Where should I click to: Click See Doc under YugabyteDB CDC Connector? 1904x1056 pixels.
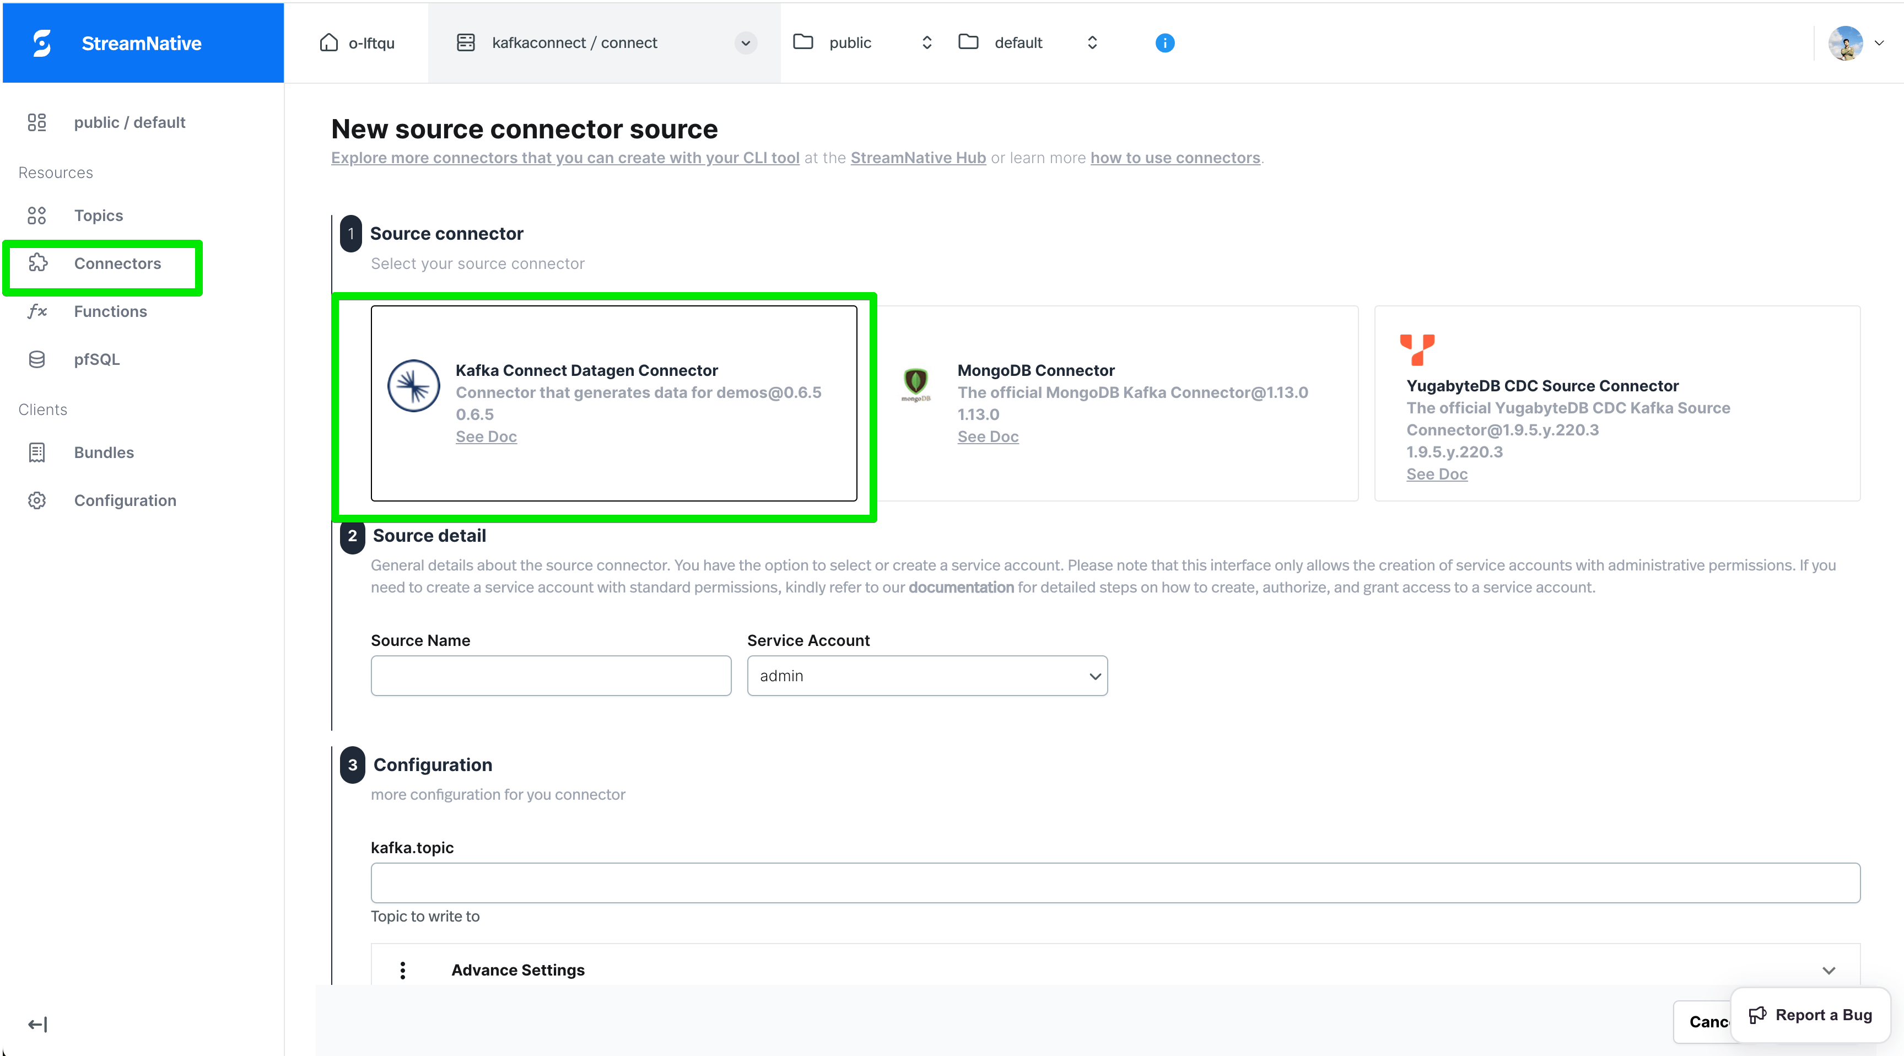(x=1436, y=473)
